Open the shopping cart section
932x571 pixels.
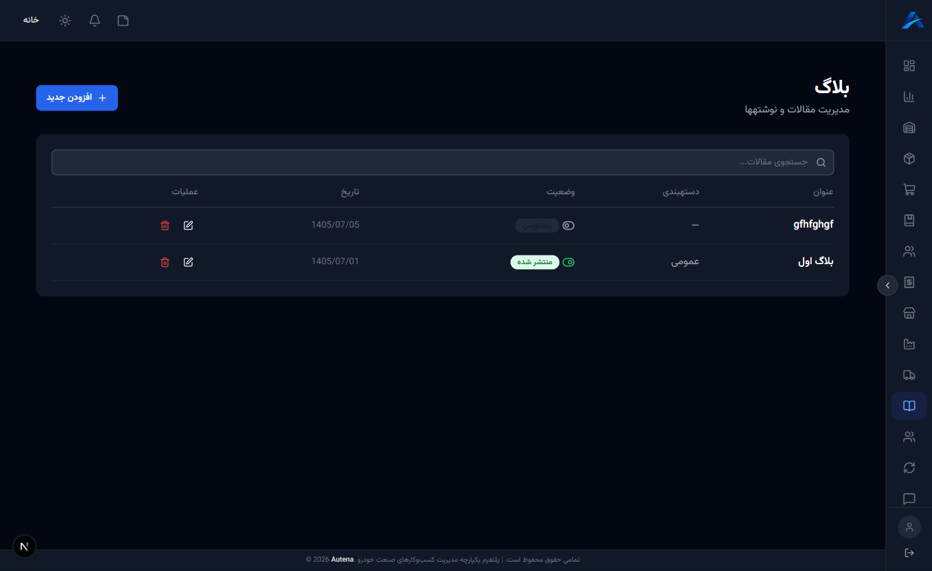click(909, 190)
